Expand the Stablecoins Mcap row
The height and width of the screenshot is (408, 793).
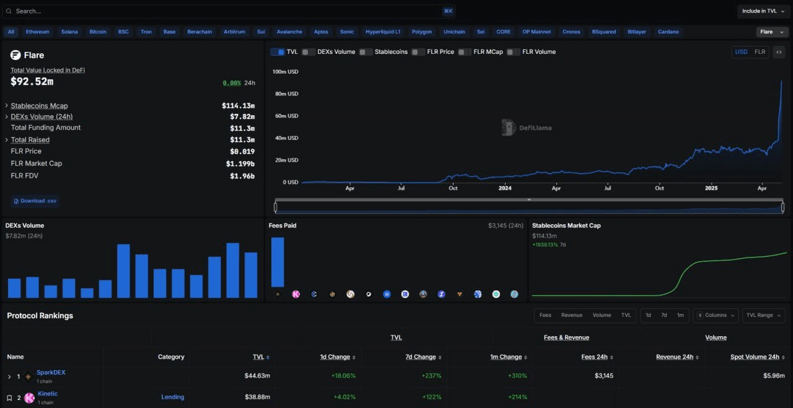click(7, 106)
